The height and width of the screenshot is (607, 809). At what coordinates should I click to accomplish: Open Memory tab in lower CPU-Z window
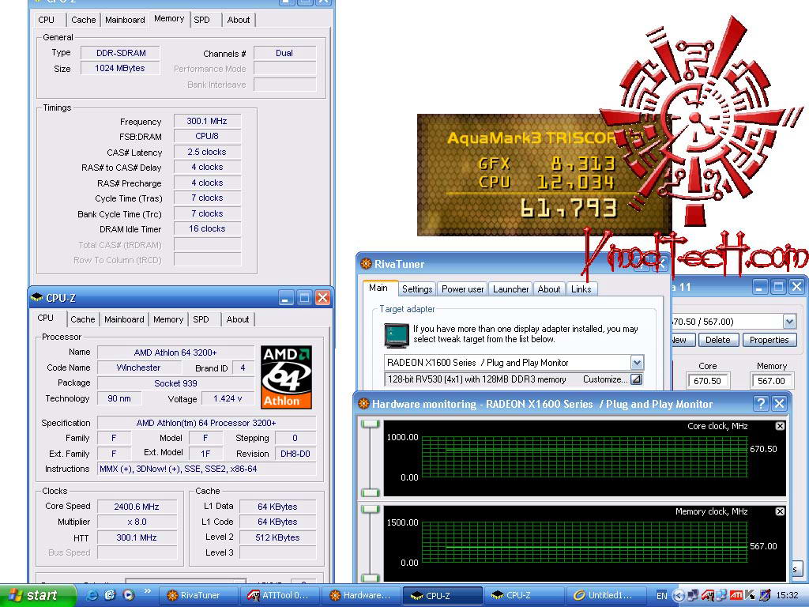click(x=168, y=319)
